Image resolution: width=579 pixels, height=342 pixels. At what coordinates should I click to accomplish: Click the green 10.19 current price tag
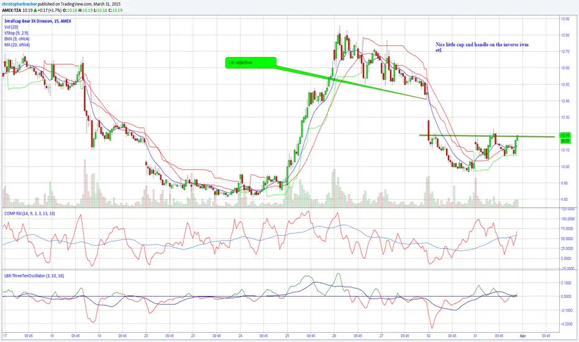tap(565, 136)
